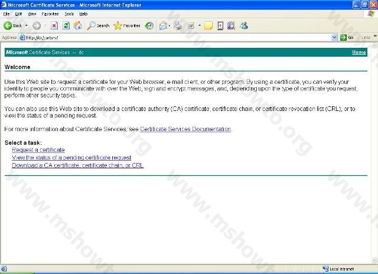This screenshot has height=274, width=378.
Task: Click the page icon in the address bar
Action: pos(22,38)
